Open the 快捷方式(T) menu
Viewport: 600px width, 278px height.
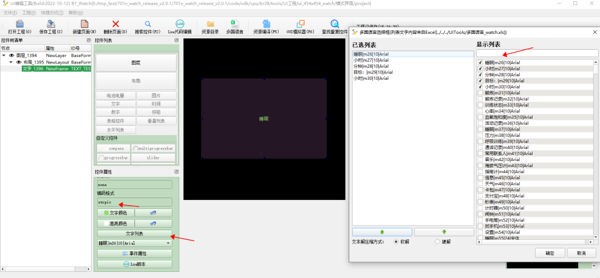(x=52, y=13)
